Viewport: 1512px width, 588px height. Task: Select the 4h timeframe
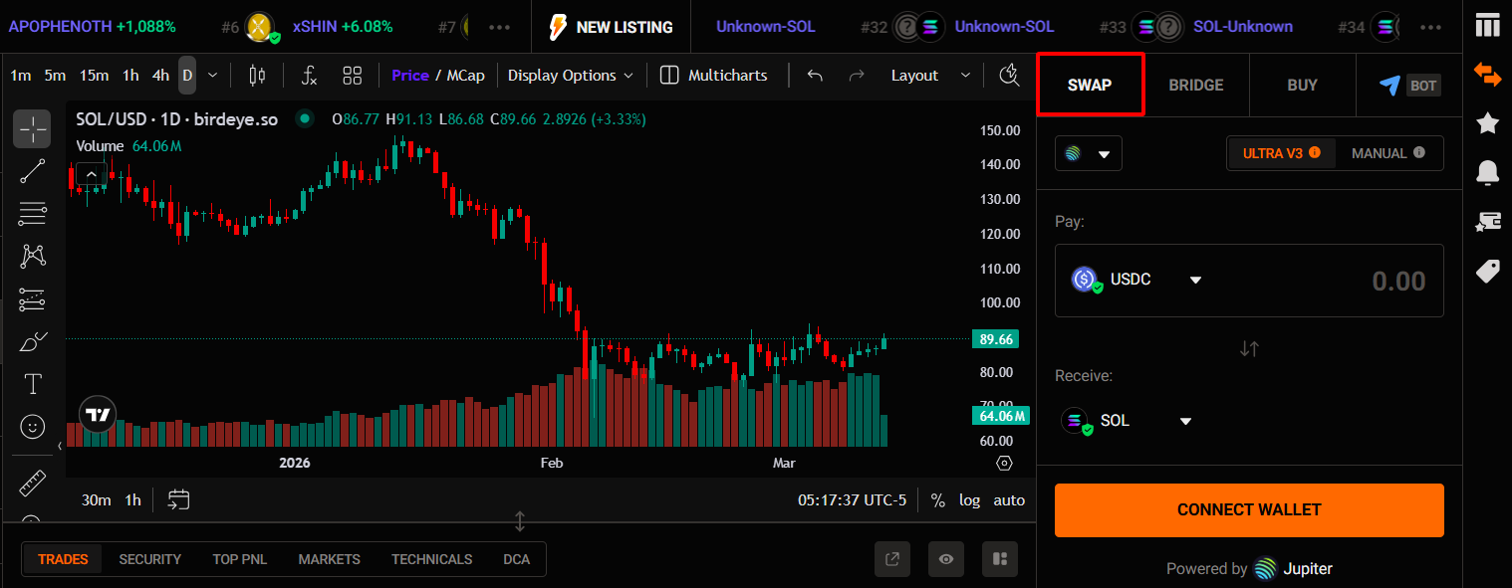(160, 76)
